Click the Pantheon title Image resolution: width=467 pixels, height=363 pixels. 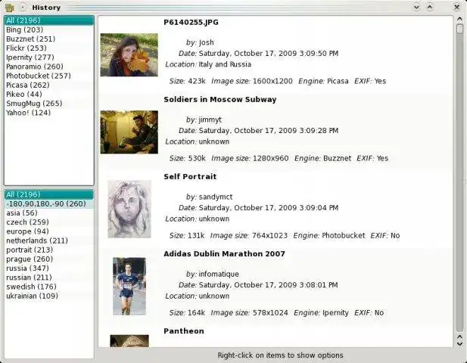pyautogui.click(x=184, y=331)
